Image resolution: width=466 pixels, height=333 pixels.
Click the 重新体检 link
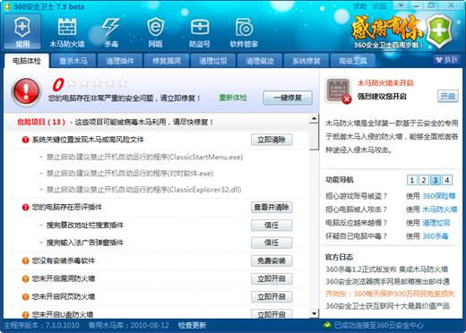pyautogui.click(x=233, y=98)
